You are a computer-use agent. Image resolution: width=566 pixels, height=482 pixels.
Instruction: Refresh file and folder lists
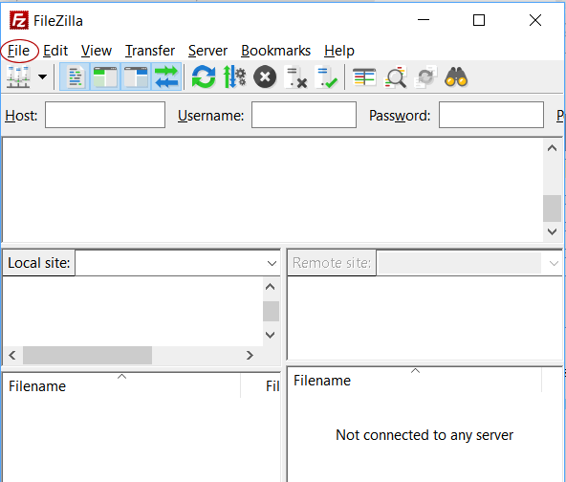click(204, 77)
